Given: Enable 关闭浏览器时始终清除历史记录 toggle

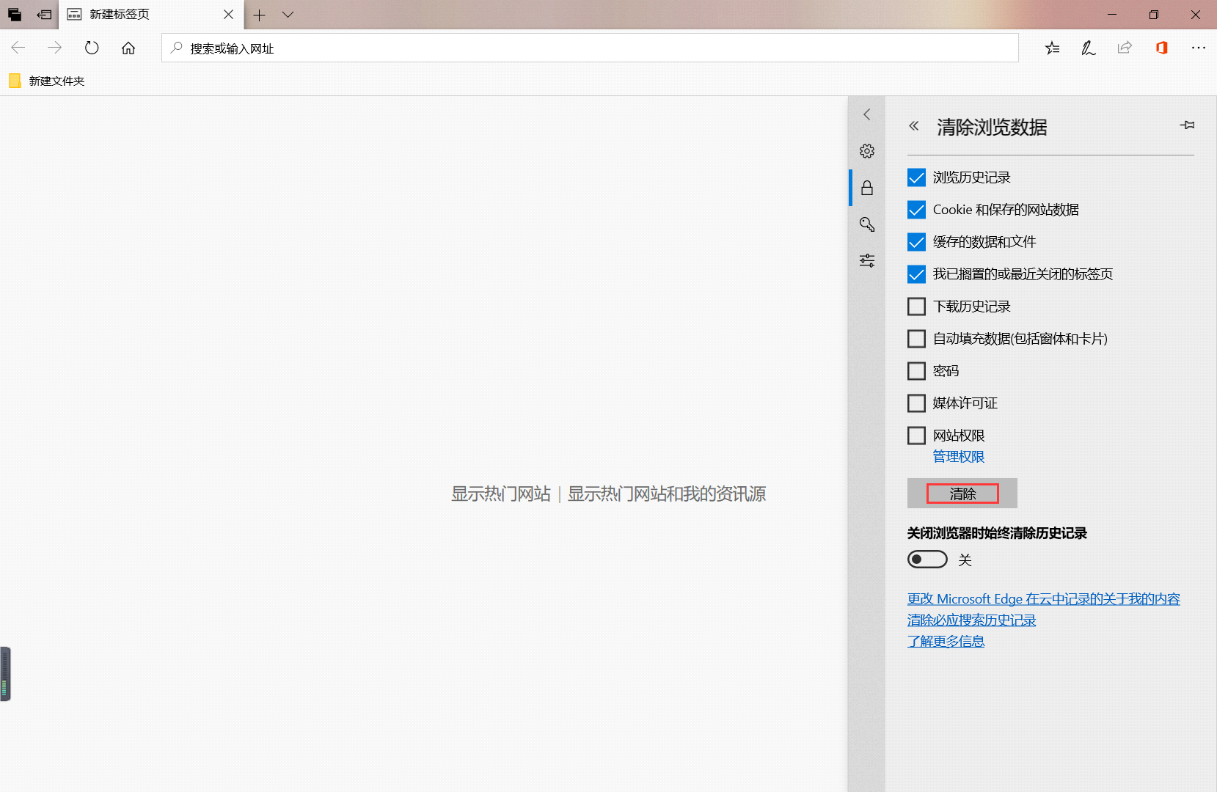Looking at the screenshot, I should tap(927, 560).
